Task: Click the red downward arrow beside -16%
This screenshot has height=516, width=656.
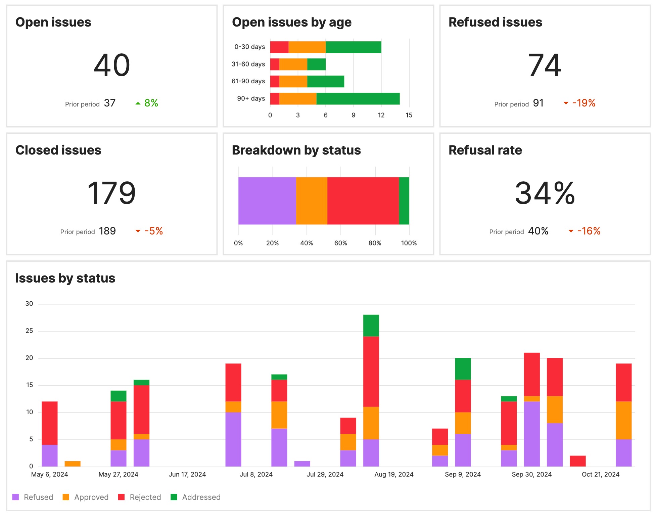Action: pos(571,231)
